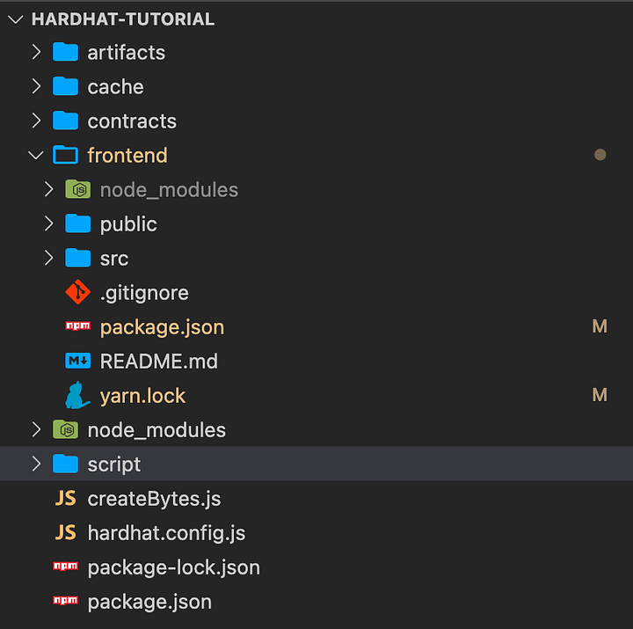Click the modified dot indicator on frontend
The image size is (633, 629).
[600, 155]
